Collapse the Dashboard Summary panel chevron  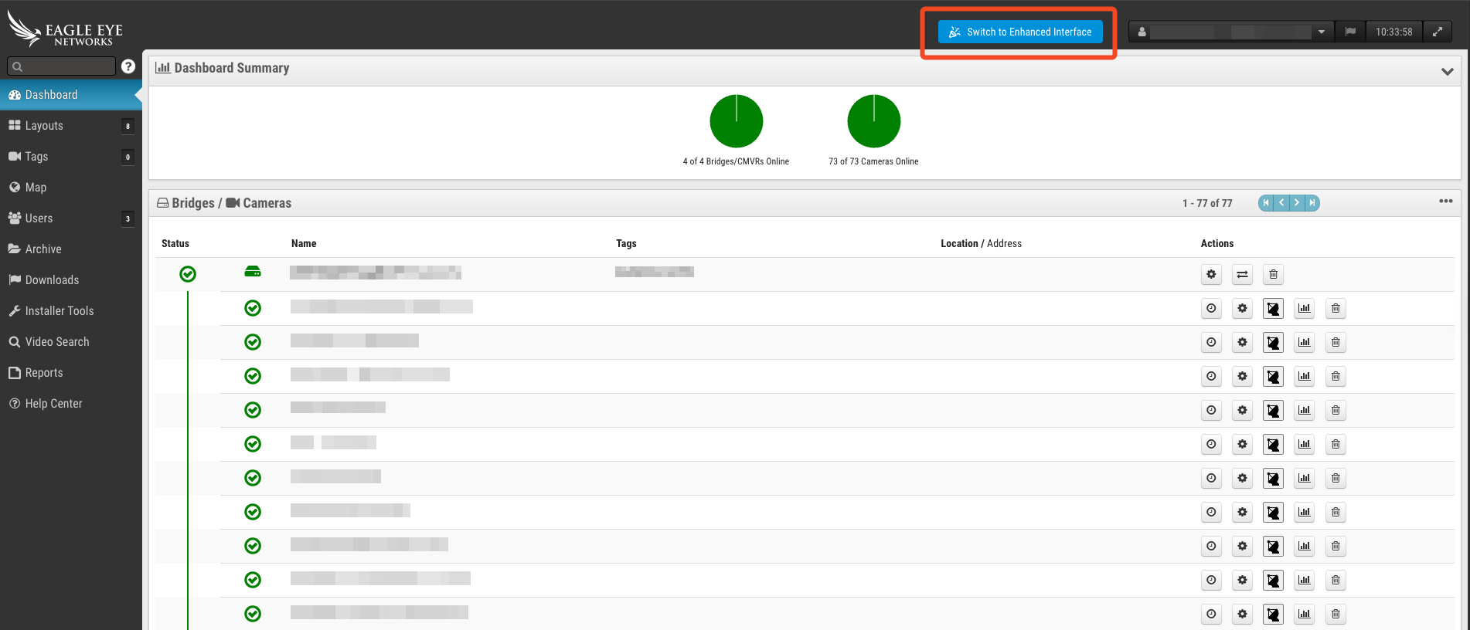point(1447,71)
